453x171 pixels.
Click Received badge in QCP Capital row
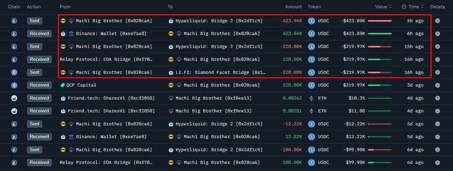[x=39, y=85]
